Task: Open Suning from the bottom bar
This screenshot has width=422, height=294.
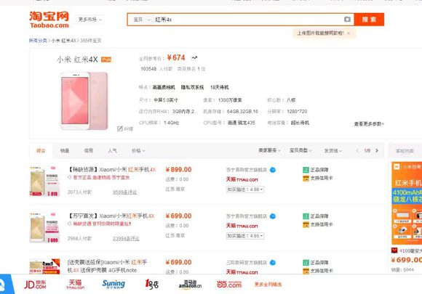Action: 114,284
